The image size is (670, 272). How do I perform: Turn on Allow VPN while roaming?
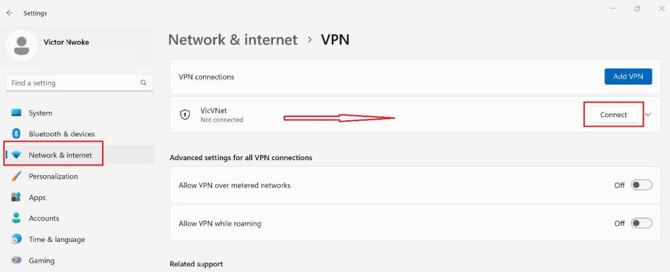click(x=641, y=224)
